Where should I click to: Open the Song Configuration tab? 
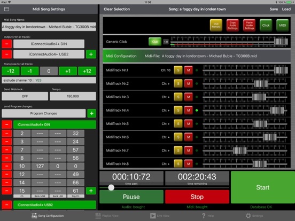tap(48, 216)
